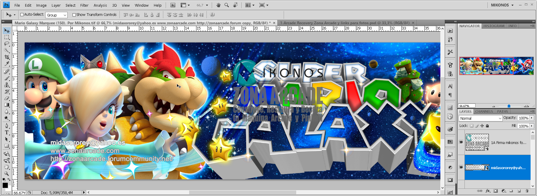The width and height of the screenshot is (537, 196).
Task: Select the 3D Orbit camera tool
Action: 7,160
